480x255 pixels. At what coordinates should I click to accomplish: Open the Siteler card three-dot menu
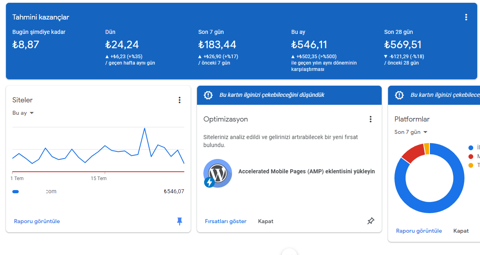180,100
